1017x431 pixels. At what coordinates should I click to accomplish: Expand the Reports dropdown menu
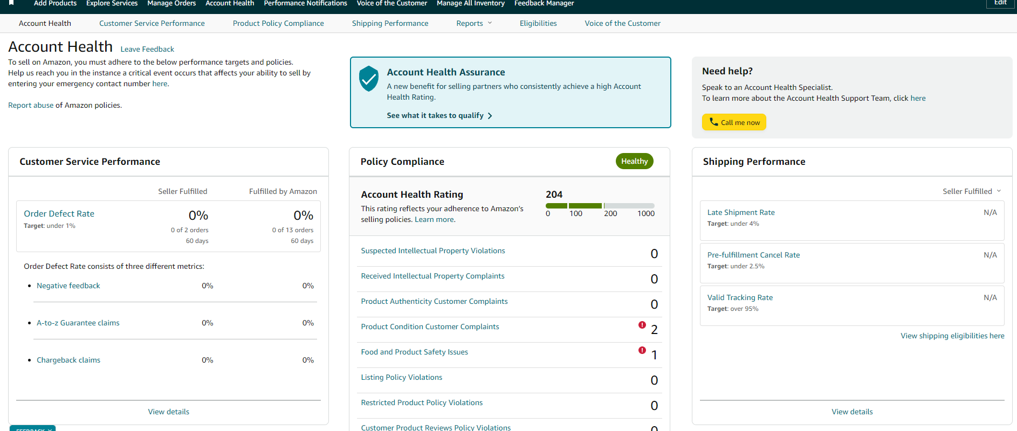[x=474, y=23]
